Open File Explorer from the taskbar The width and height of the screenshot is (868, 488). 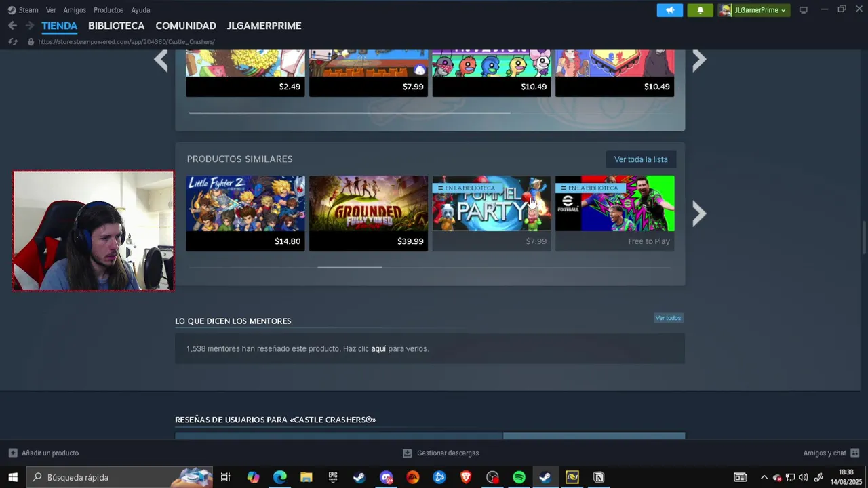point(307,477)
